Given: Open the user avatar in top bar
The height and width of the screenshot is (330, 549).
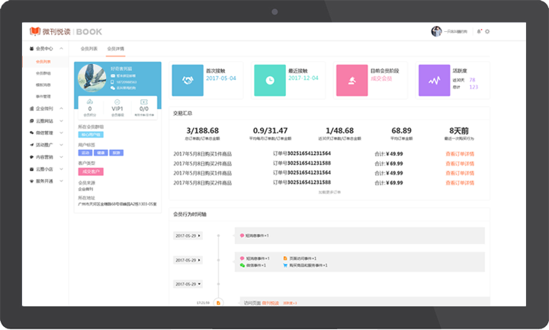Looking at the screenshot, I should (x=436, y=31).
